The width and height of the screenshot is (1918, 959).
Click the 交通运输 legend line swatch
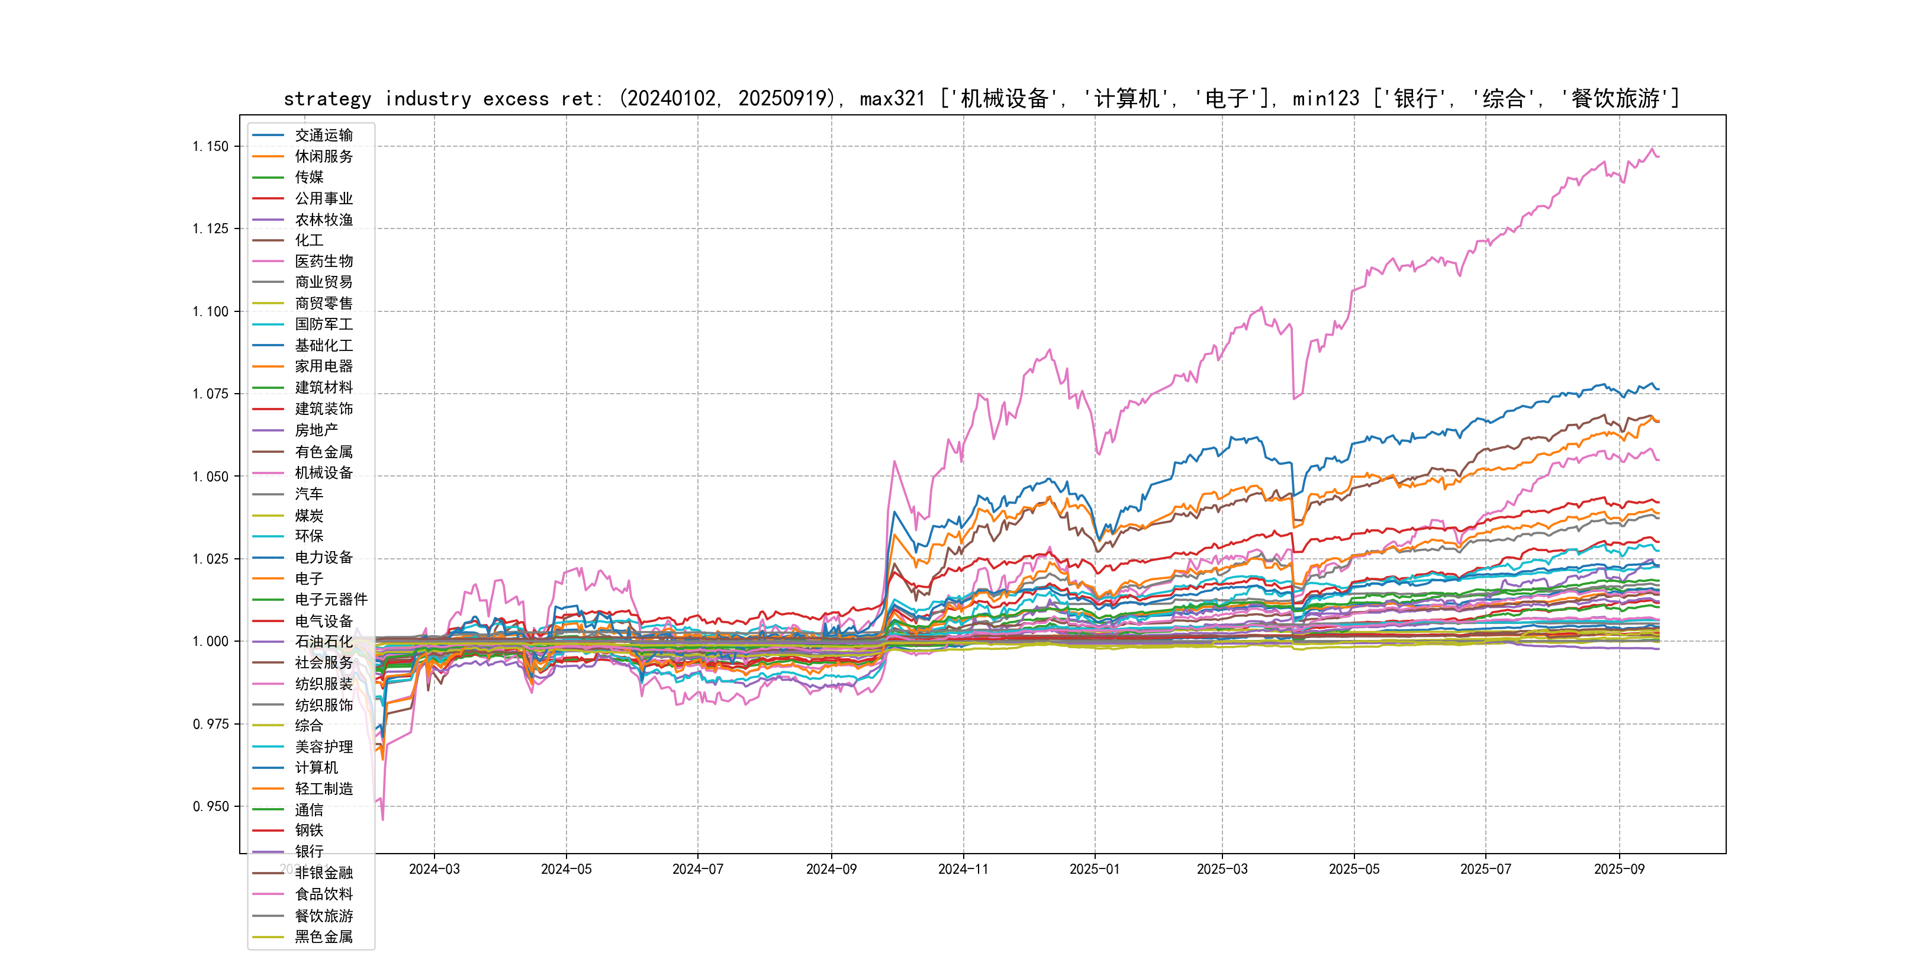click(x=268, y=136)
